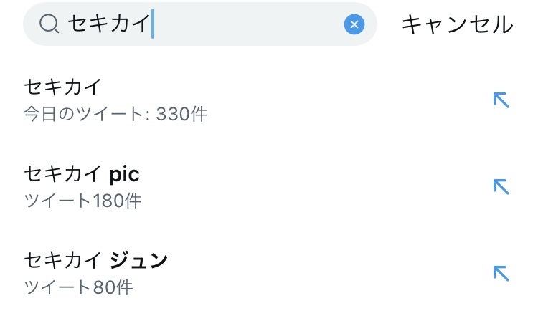
Task: Click blank area of the top suggestion row
Action: (323, 100)
